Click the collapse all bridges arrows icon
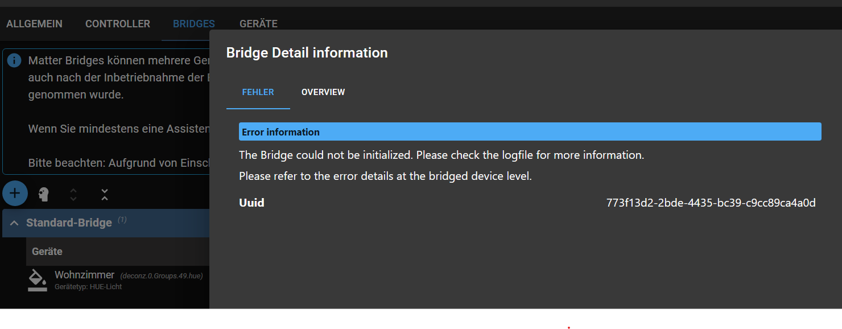Viewport: 842px width, 329px height. point(105,194)
